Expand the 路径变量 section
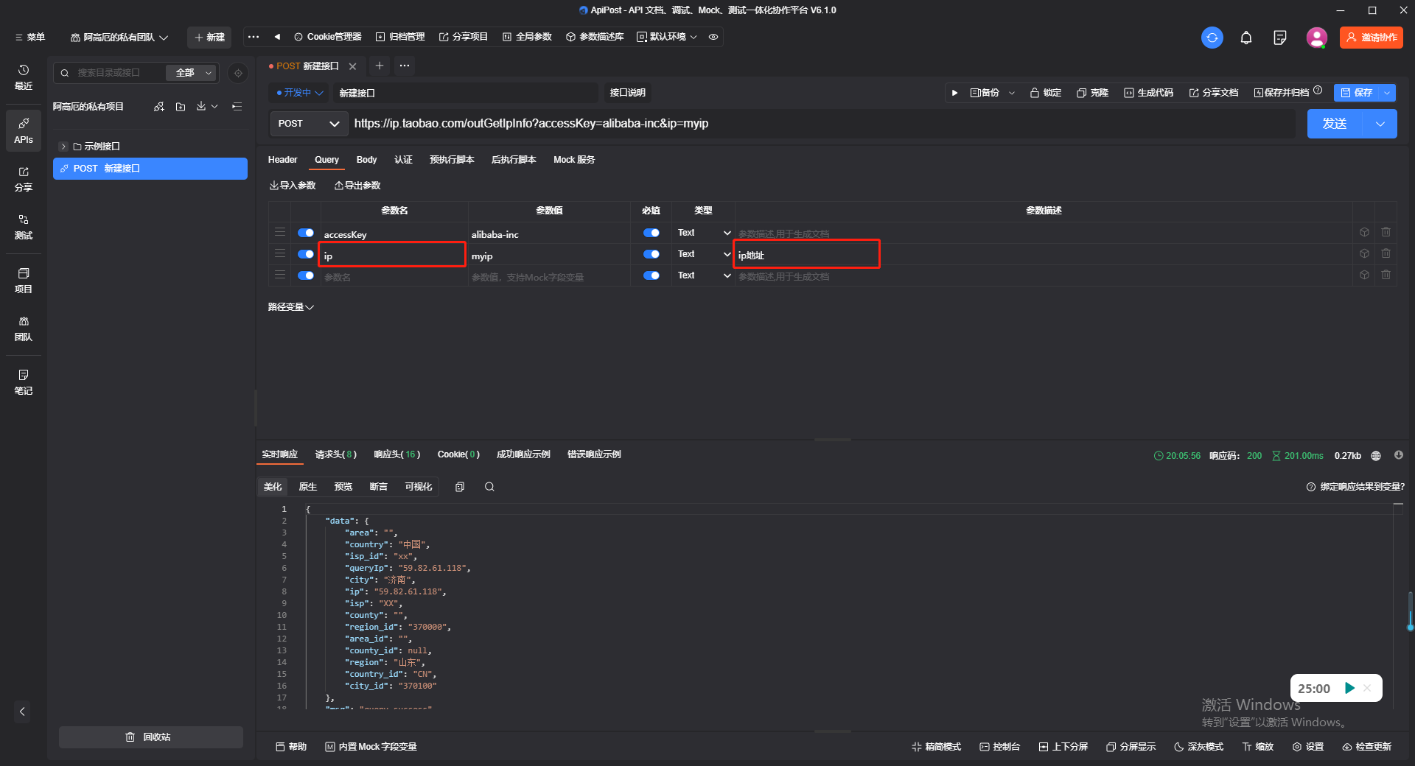This screenshot has width=1415, height=766. [291, 307]
